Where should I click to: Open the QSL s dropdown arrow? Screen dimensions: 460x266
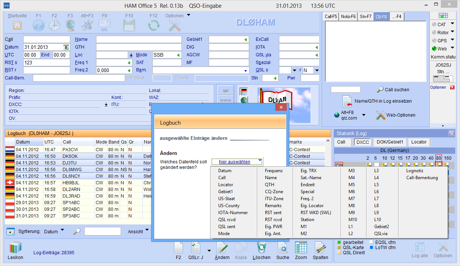pos(294,70)
